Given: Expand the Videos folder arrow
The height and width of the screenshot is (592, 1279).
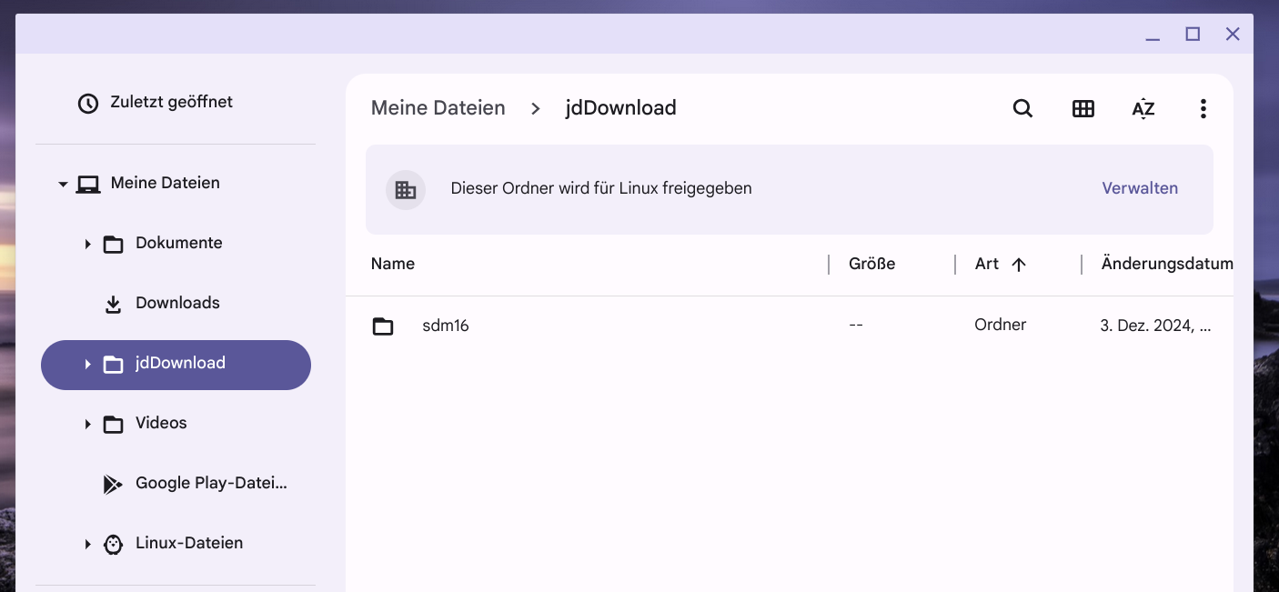Looking at the screenshot, I should coord(88,424).
